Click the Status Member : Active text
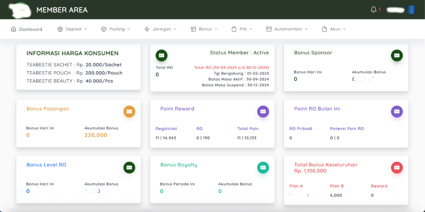The height and width of the screenshot is (212, 425). [240, 53]
